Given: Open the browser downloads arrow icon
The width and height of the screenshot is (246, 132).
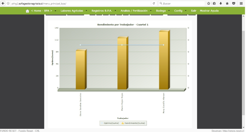Looking at the screenshot, I should click(221, 3).
